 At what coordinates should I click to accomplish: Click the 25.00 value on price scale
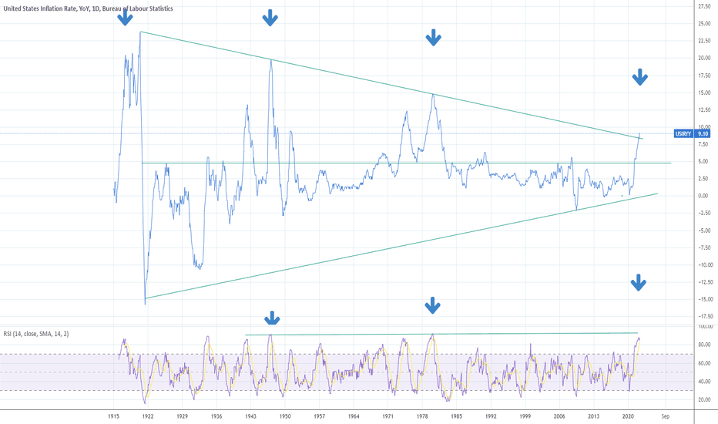tap(704, 23)
